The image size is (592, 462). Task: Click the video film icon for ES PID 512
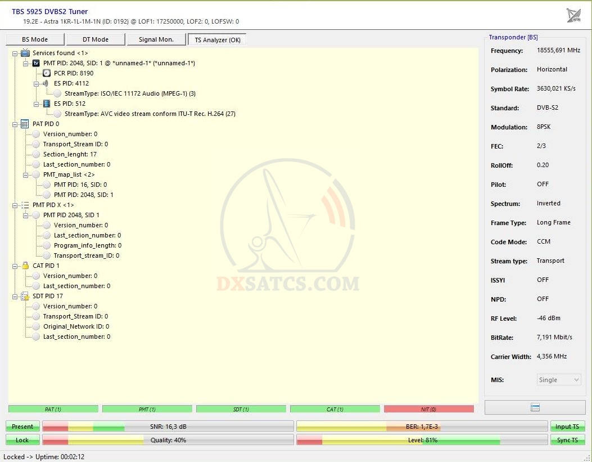point(47,104)
